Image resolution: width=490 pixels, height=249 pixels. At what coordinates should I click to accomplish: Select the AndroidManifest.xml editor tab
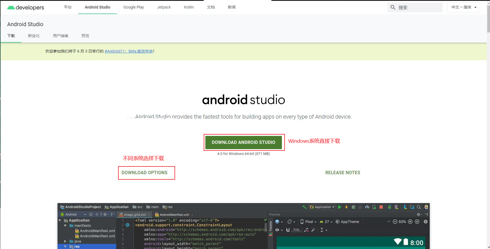tap(174, 215)
